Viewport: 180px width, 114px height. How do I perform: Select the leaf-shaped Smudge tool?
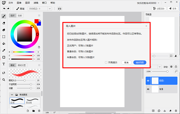(x=4, y=30)
